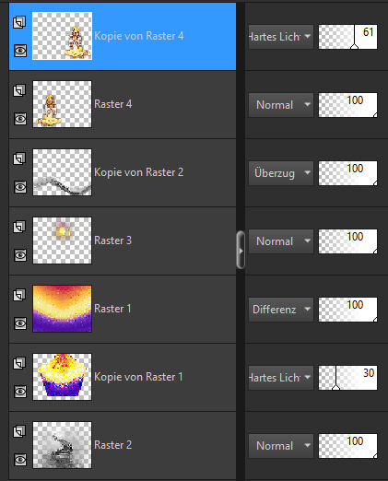
Task: Select the Raster 4 layer by name
Action: (x=113, y=104)
